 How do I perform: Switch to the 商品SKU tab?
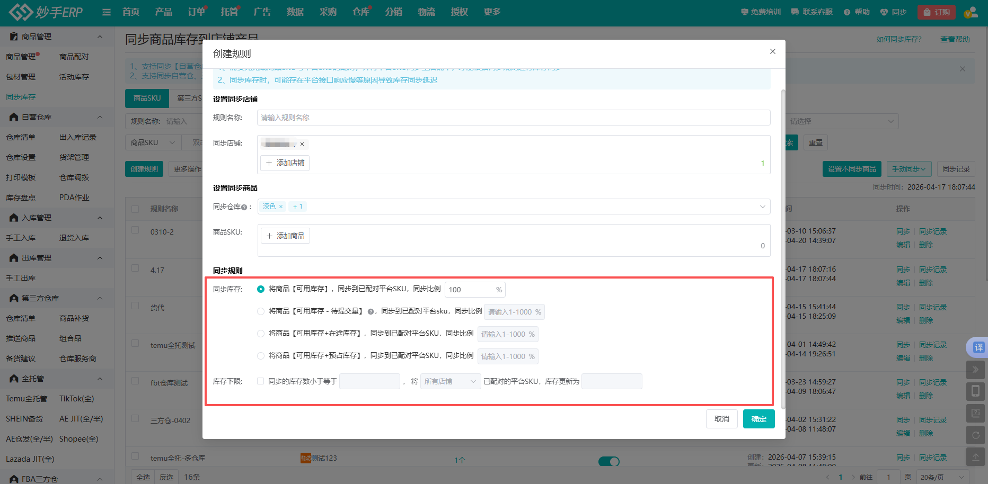coord(147,98)
